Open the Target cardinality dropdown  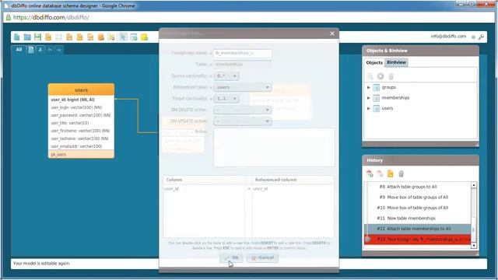[x=226, y=99]
